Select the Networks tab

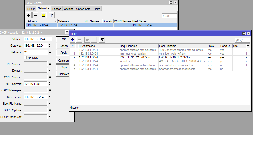(44, 8)
